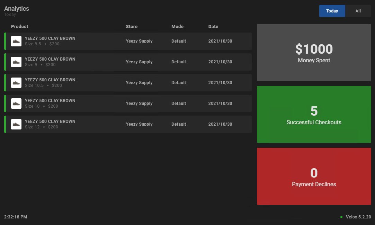Click the 'Size 10 • $200' subtitle
Image resolution: width=375 pixels, height=225 pixels.
tap(41, 106)
